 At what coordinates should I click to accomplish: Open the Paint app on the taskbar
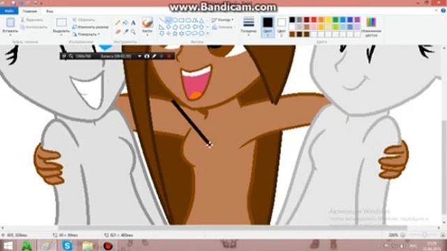47,245
